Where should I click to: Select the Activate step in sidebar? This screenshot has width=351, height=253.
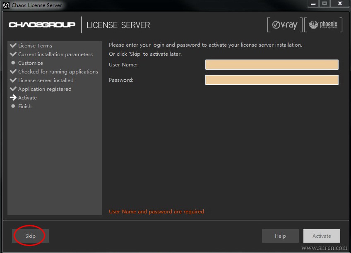pyautogui.click(x=27, y=97)
